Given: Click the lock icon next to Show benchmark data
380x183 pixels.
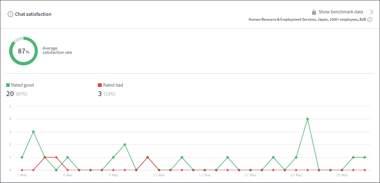Looking at the screenshot, I should click(314, 12).
